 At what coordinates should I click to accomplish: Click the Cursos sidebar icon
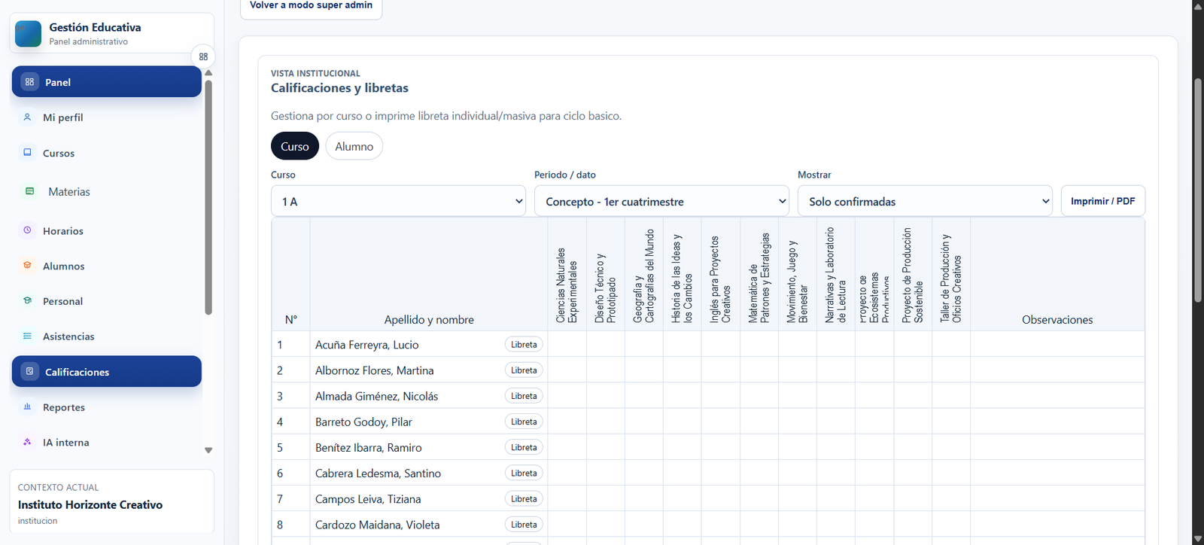tap(27, 152)
